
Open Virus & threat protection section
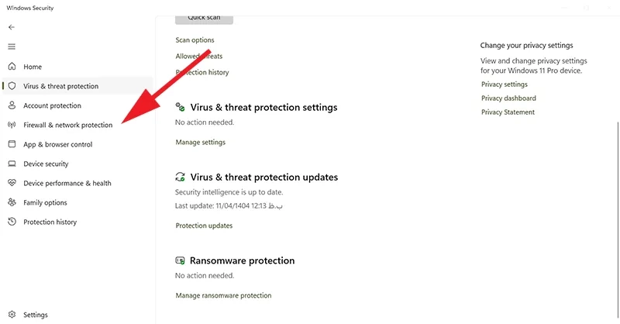click(x=77, y=86)
